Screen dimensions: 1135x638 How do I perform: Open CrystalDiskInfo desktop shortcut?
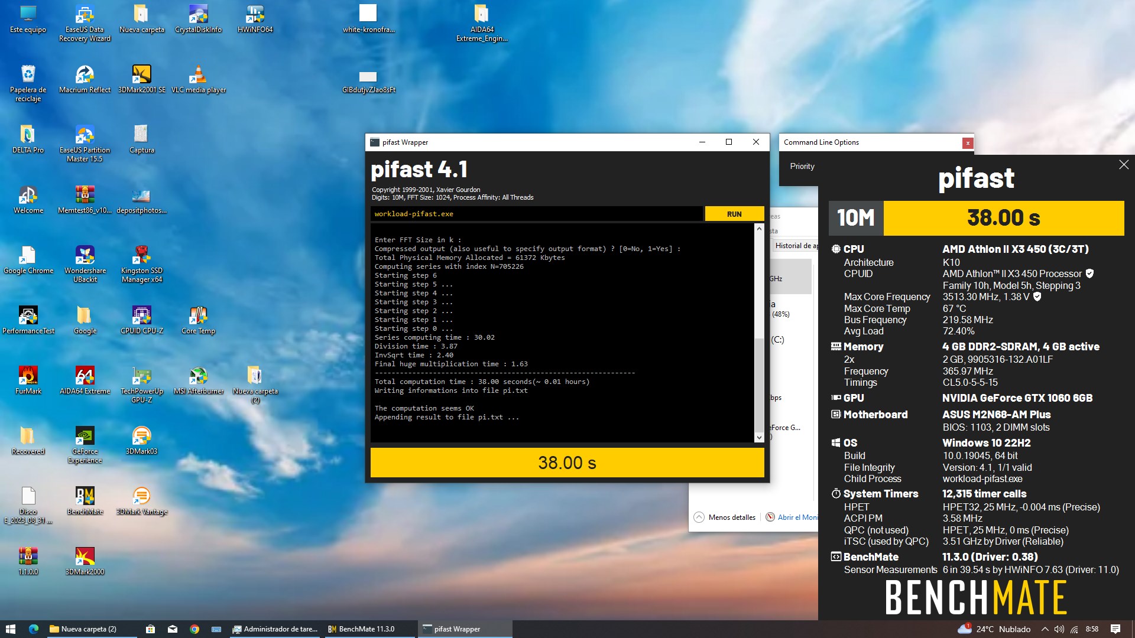click(x=198, y=19)
